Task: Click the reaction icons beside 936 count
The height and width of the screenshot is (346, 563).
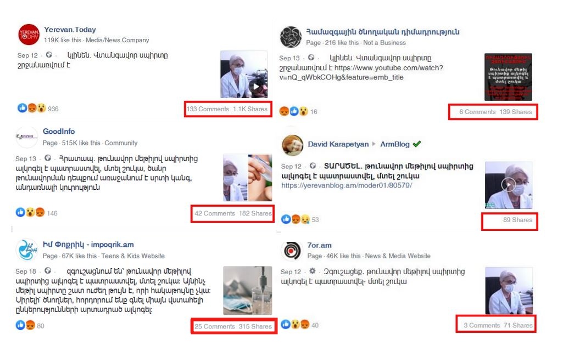Action: [x=32, y=108]
